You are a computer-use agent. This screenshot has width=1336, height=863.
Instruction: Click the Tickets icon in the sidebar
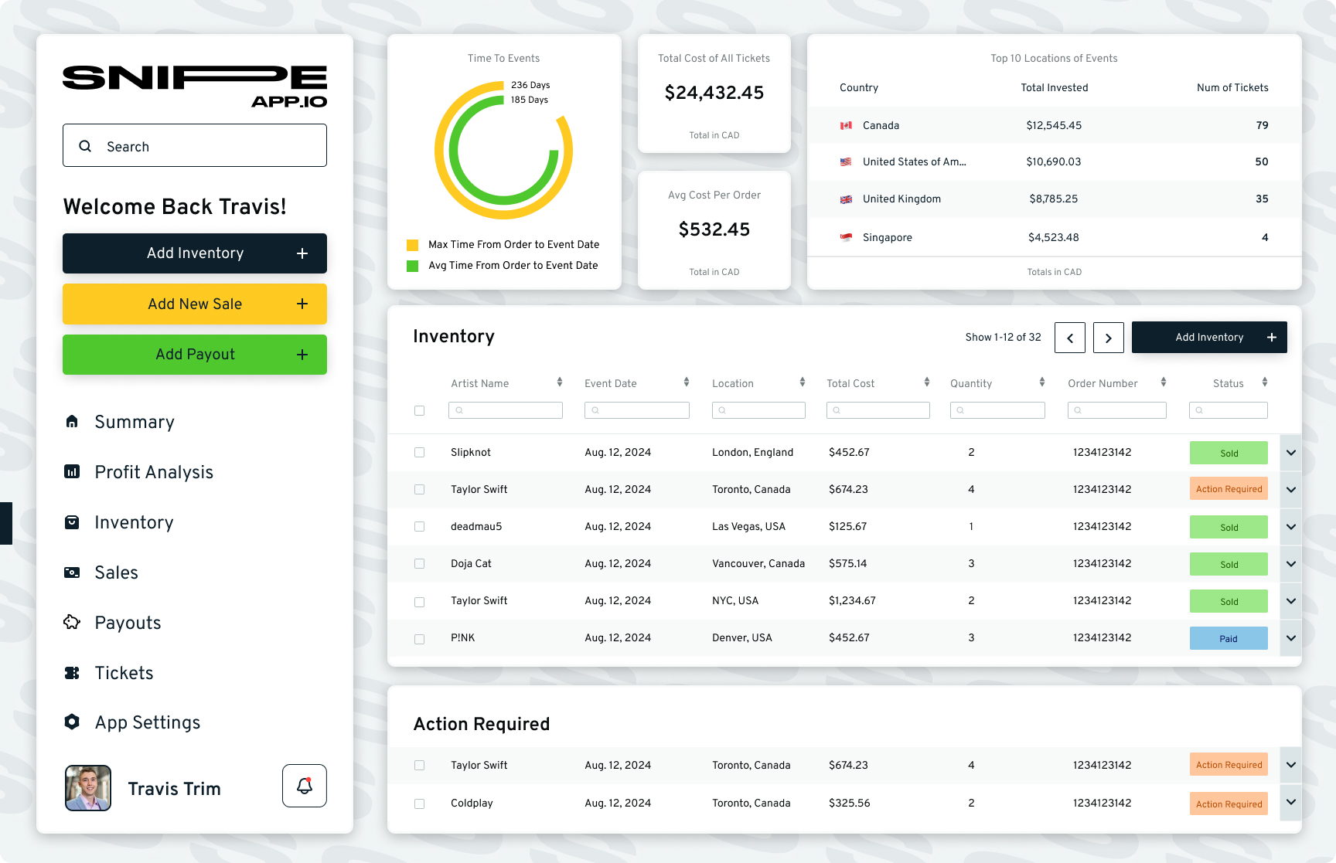(72, 673)
